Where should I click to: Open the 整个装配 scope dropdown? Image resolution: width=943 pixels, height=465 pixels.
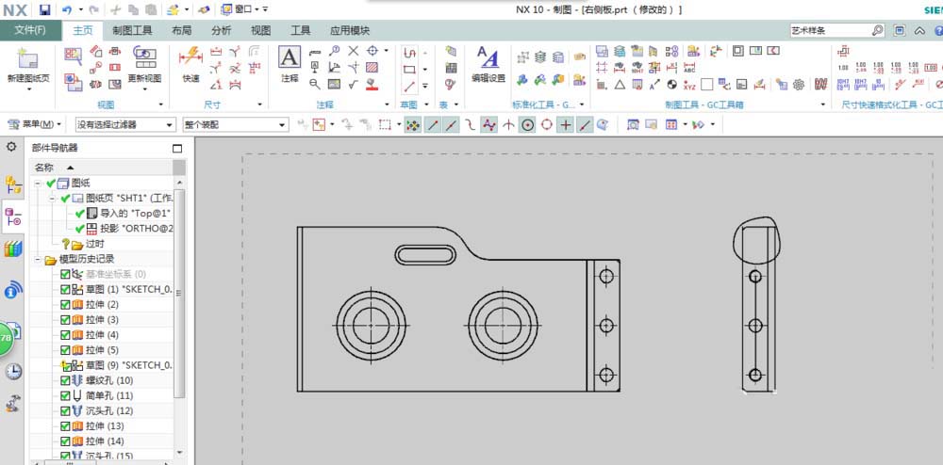pyautogui.click(x=235, y=124)
